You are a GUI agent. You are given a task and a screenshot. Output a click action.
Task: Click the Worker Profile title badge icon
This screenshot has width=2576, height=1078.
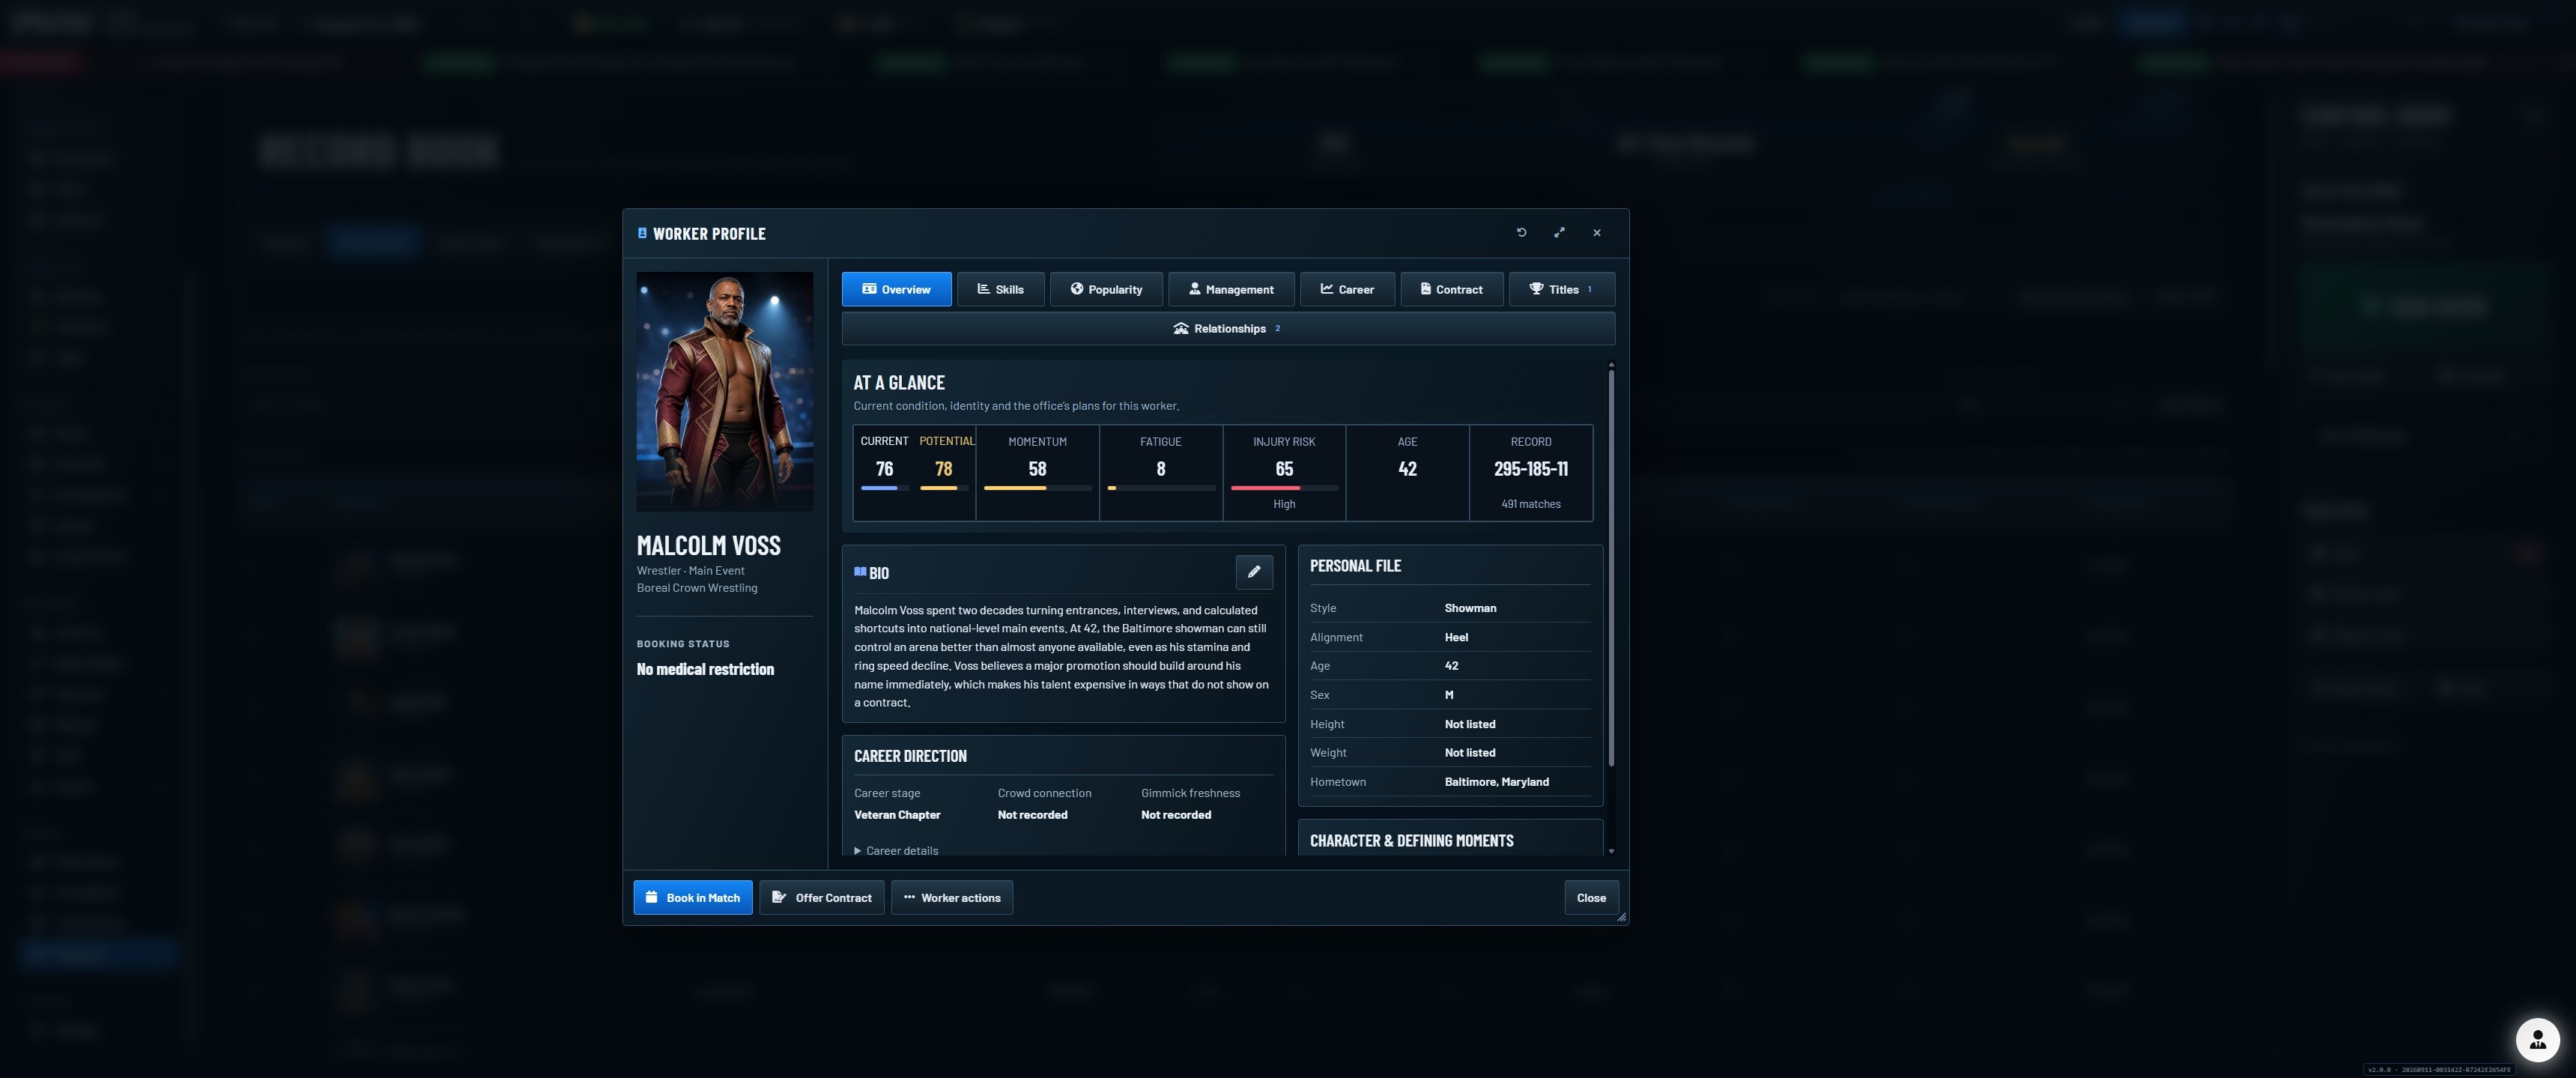coord(642,233)
